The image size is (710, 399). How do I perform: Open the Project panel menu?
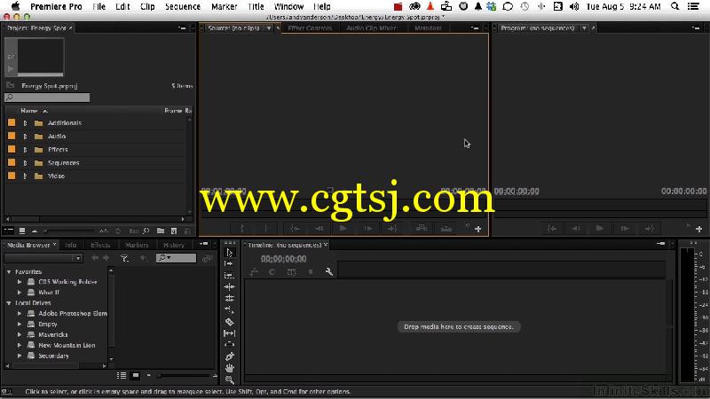[x=183, y=28]
